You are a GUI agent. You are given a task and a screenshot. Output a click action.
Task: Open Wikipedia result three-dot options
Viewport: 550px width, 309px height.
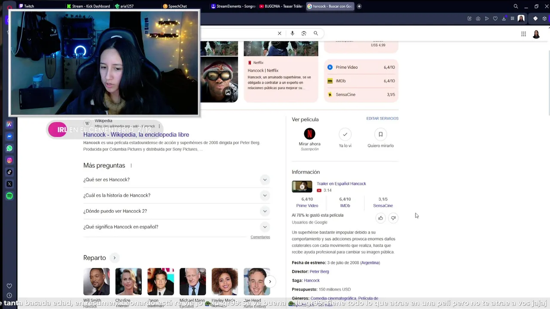click(159, 127)
